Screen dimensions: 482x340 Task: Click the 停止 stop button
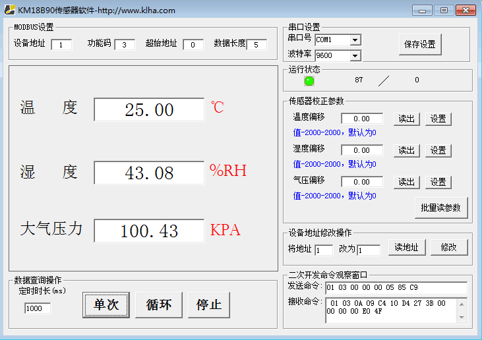coord(209,304)
